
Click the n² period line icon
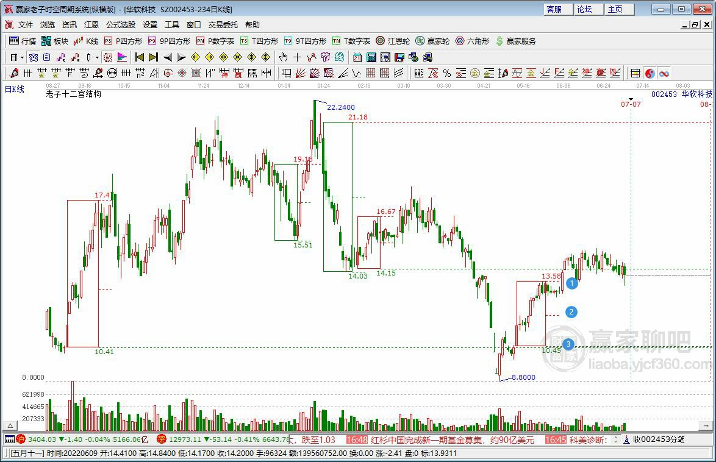click(140, 73)
